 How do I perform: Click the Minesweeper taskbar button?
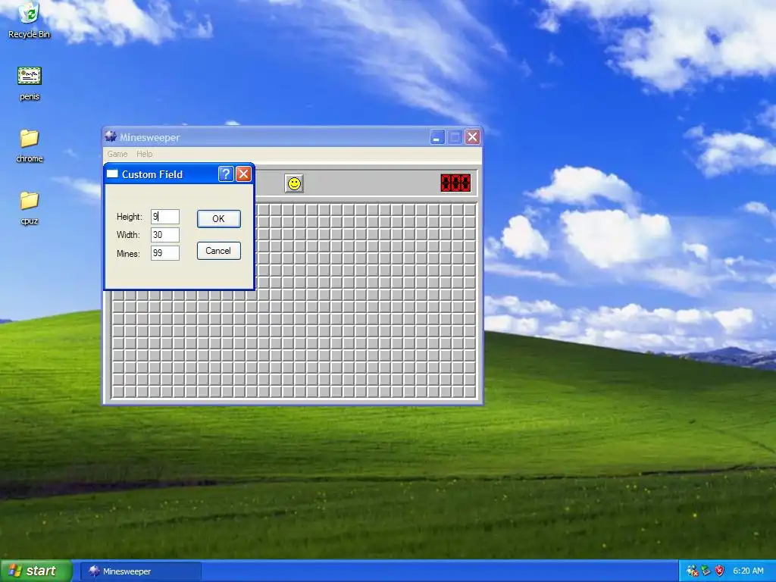[141, 571]
